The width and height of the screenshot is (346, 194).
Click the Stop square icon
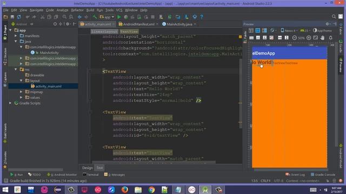[152, 17]
